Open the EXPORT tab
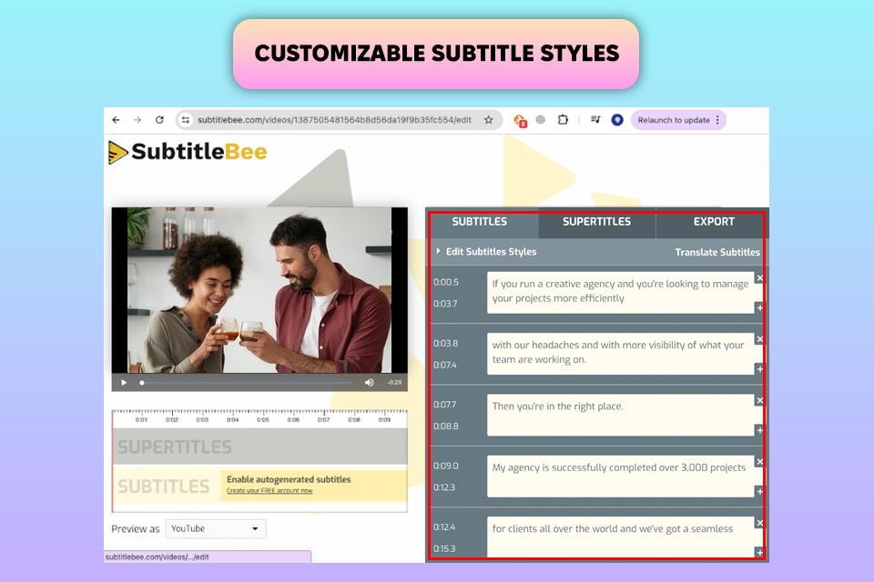The height and width of the screenshot is (582, 874). pyautogui.click(x=714, y=222)
